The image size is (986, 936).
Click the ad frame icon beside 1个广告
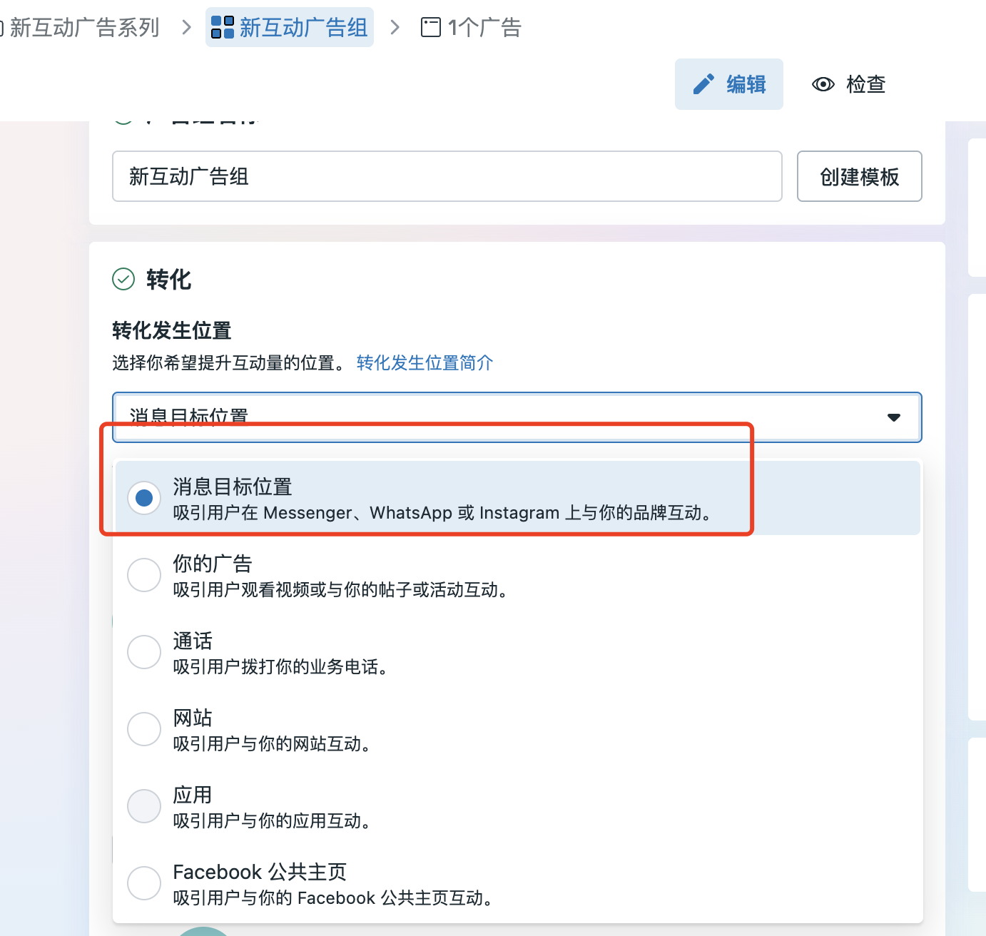tap(431, 27)
